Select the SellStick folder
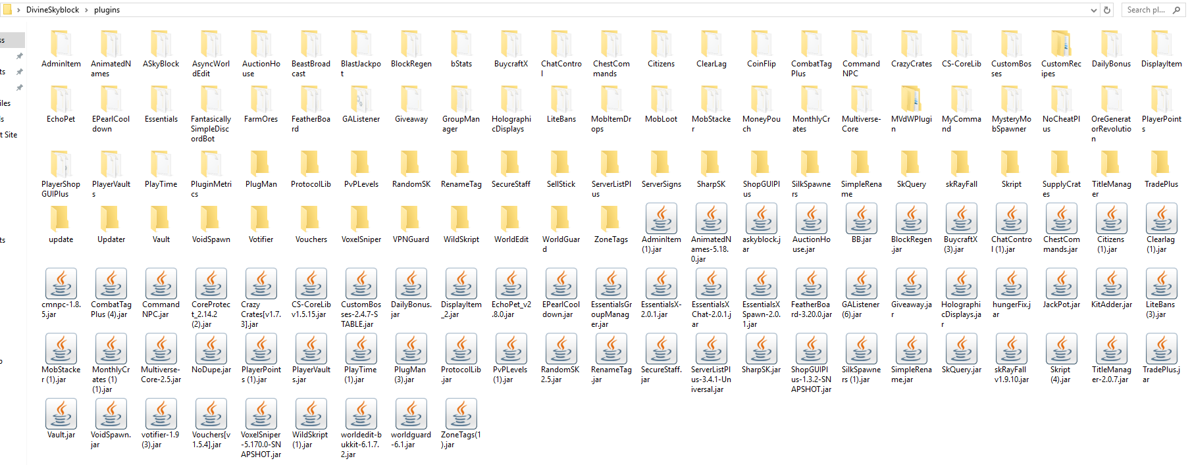Image resolution: width=1190 pixels, height=465 pixels. tap(561, 169)
